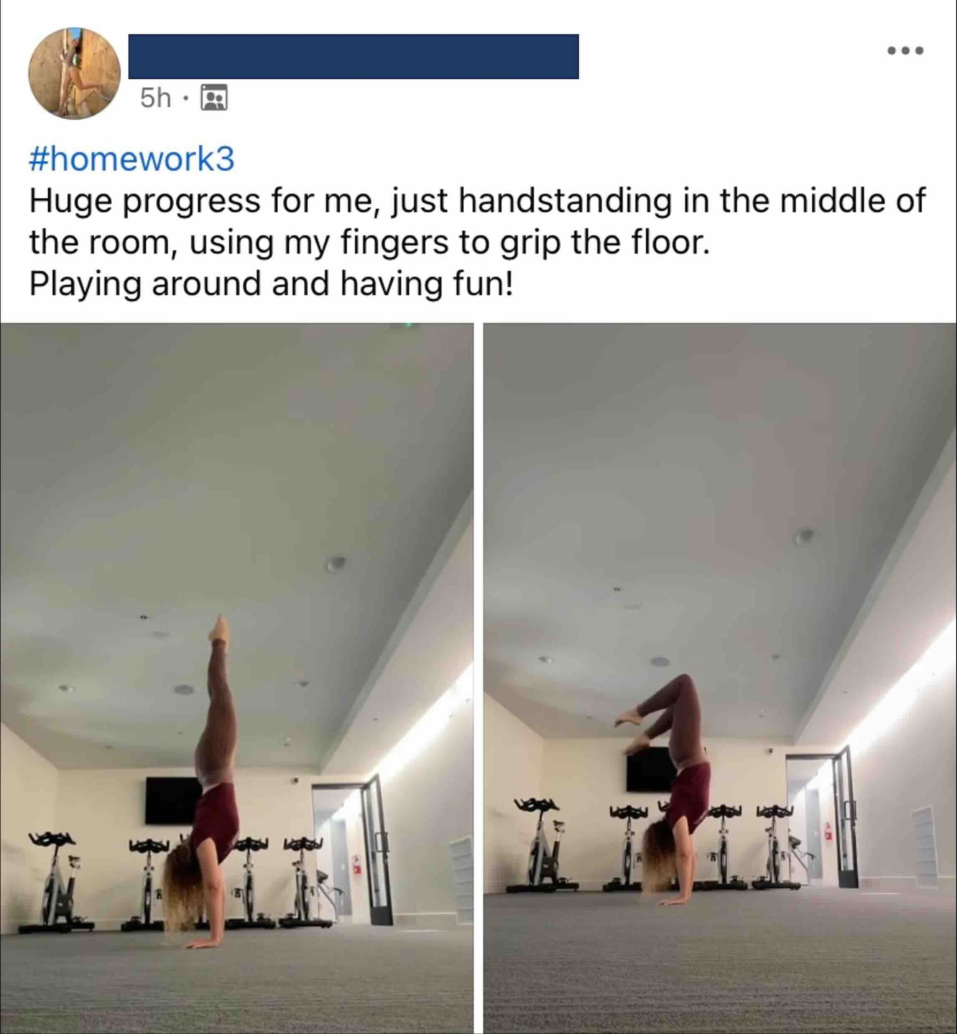Click the ceiling light in the right photo
Screen dimensions: 957x1034
click(x=804, y=536)
